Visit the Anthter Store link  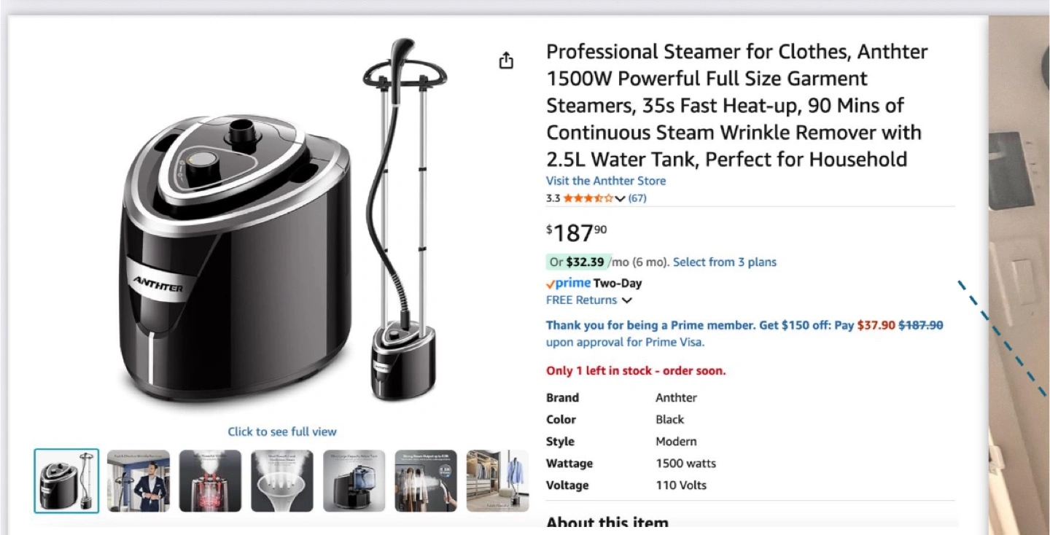(606, 181)
